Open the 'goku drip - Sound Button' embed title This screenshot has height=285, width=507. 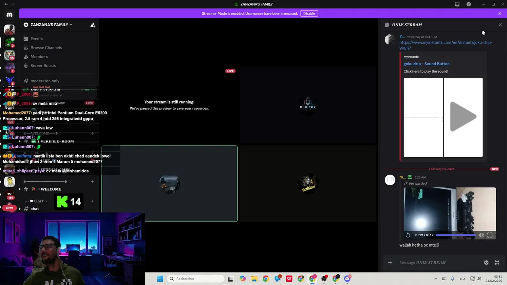pos(426,64)
